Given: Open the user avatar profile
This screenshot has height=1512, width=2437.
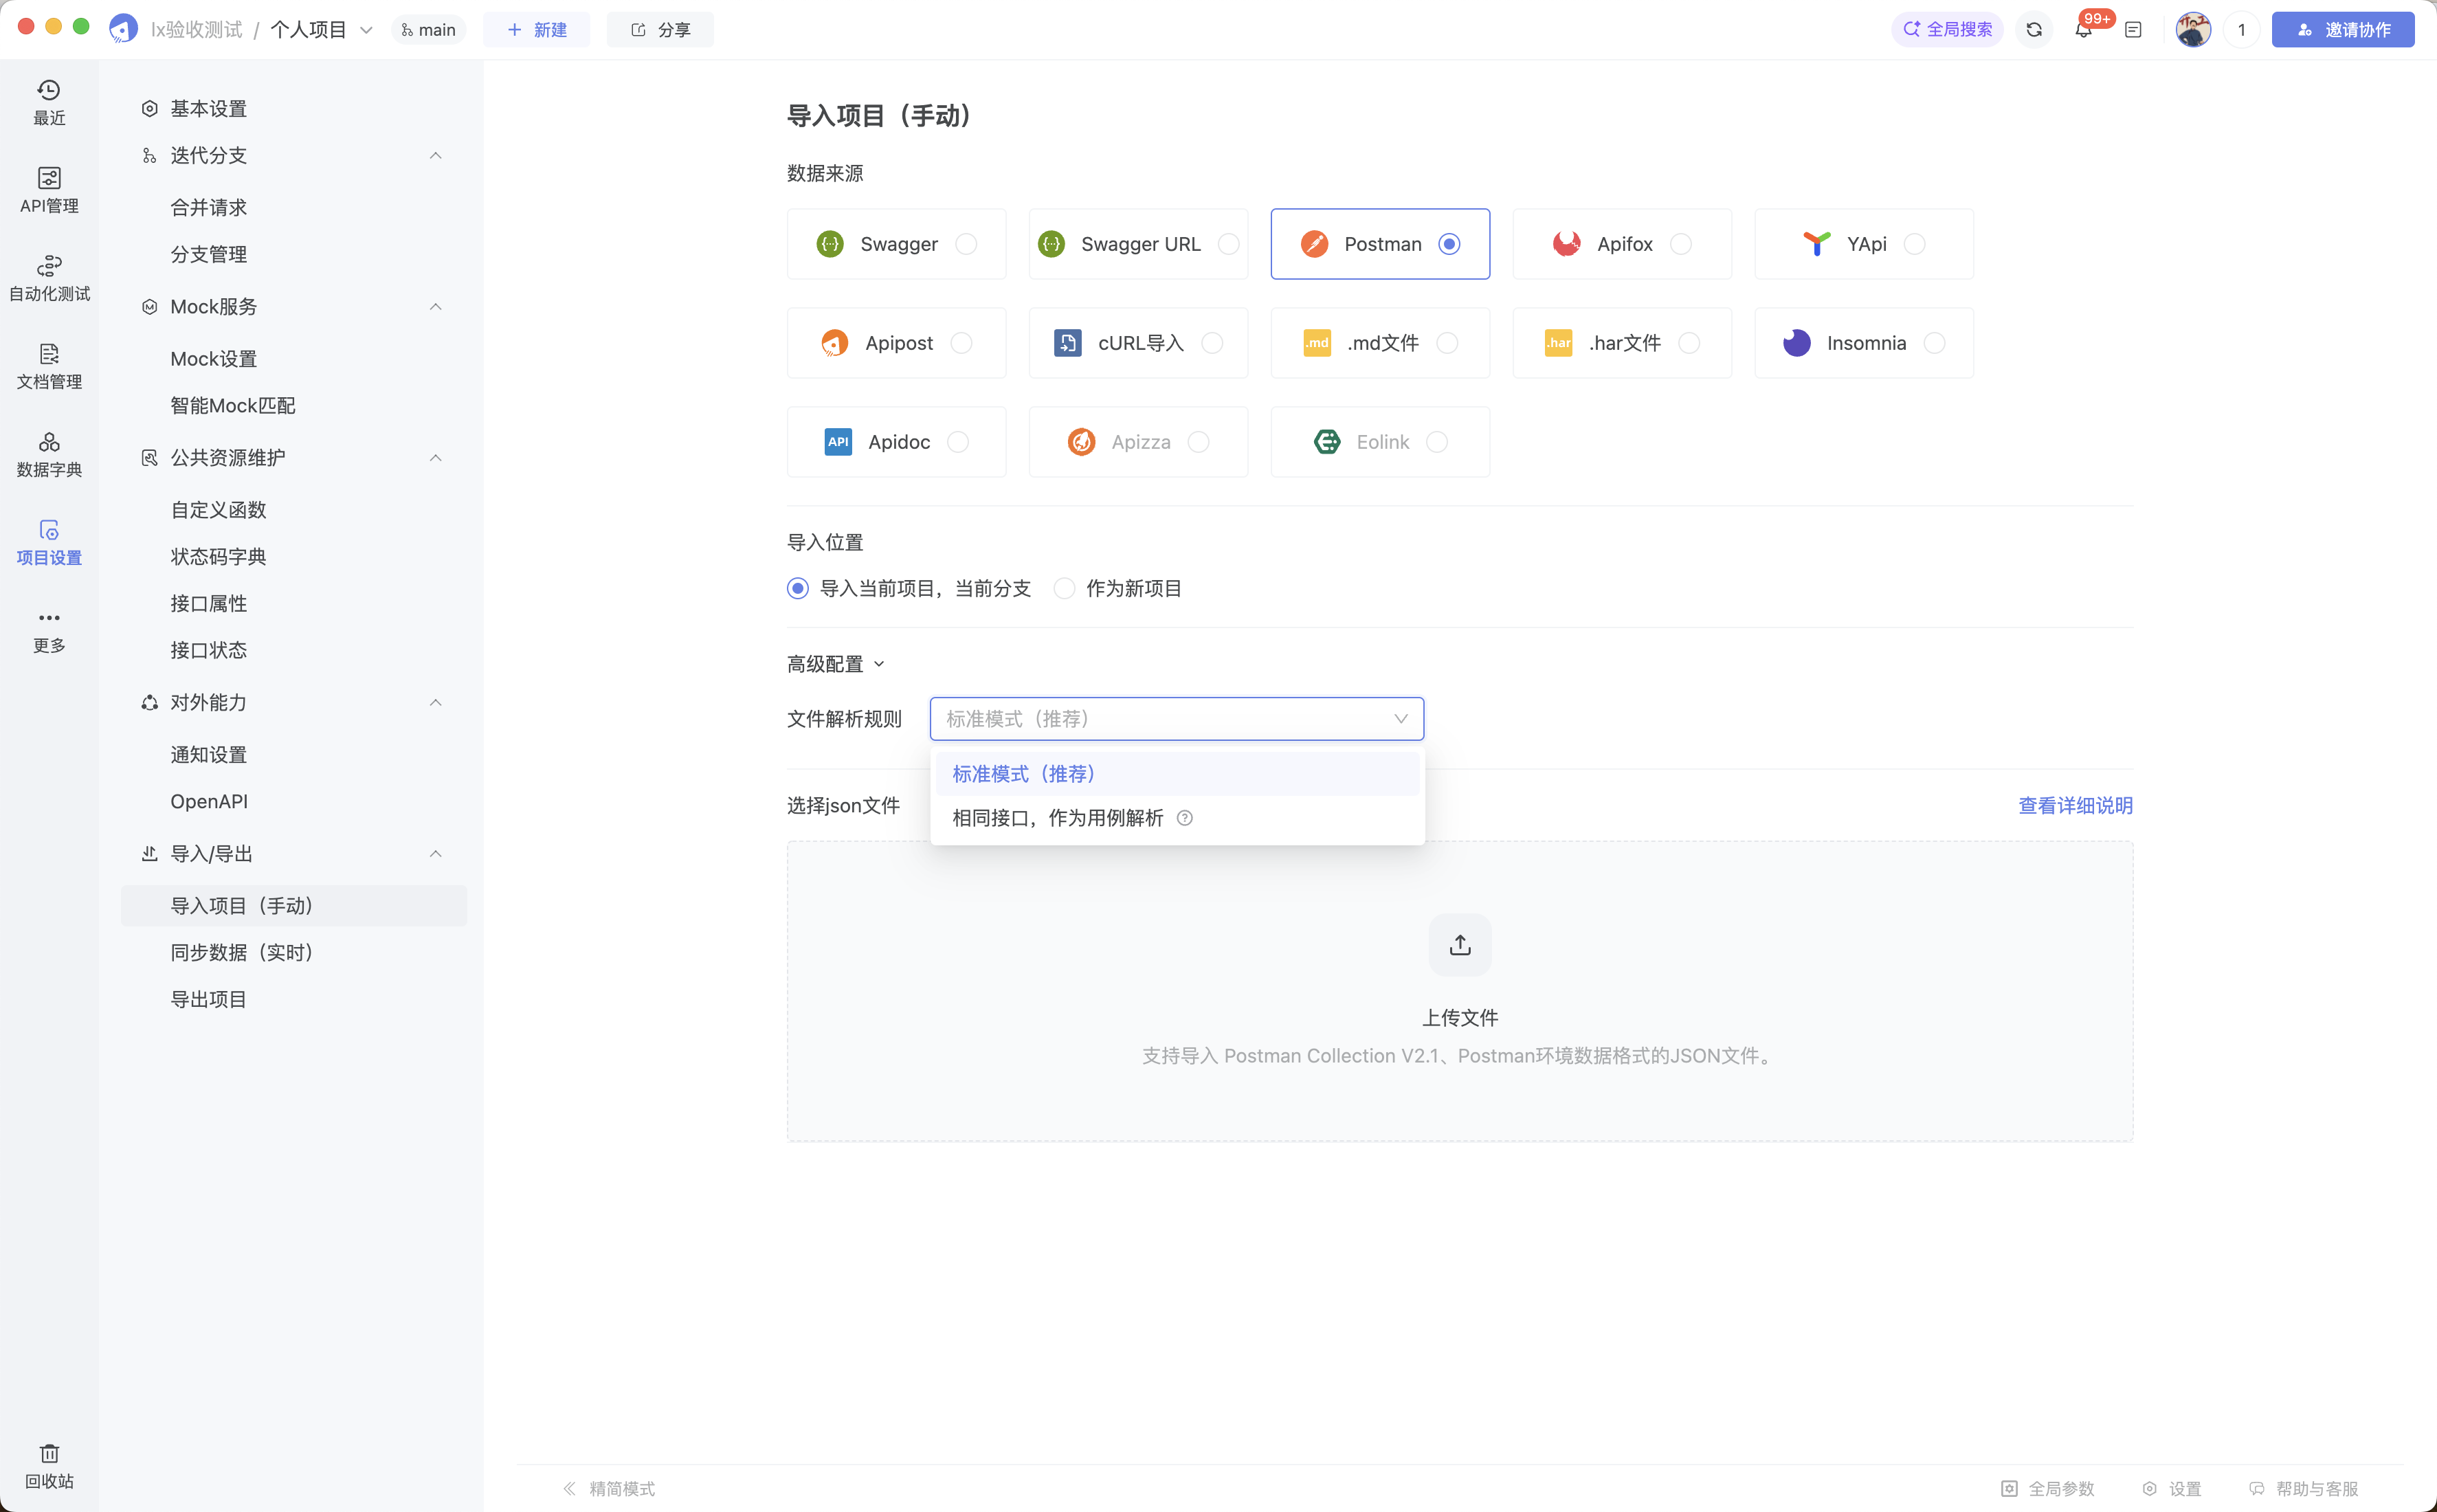Looking at the screenshot, I should 2193,30.
